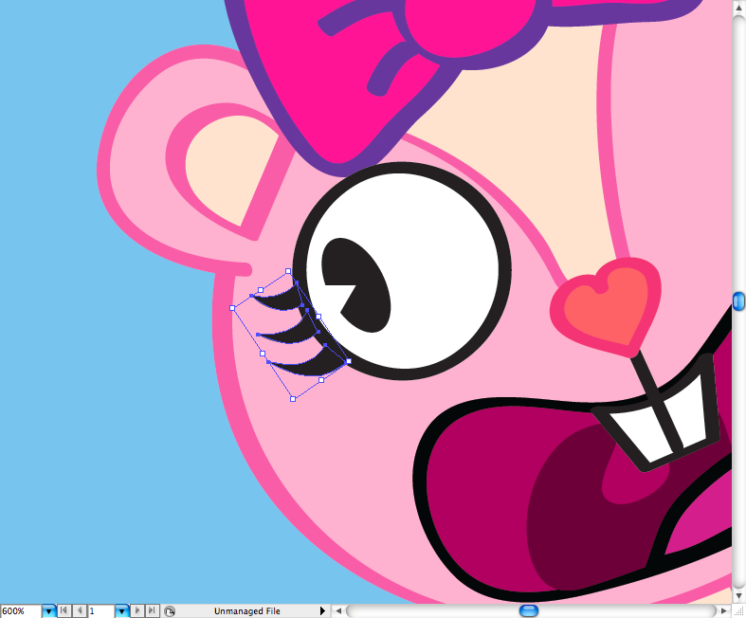
Task: Jump to the last artboard
Action: click(x=152, y=611)
